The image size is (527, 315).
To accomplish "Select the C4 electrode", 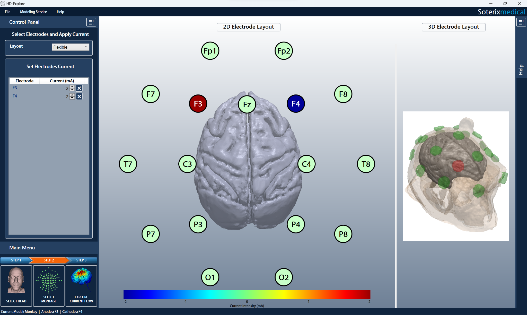I will coord(306,164).
